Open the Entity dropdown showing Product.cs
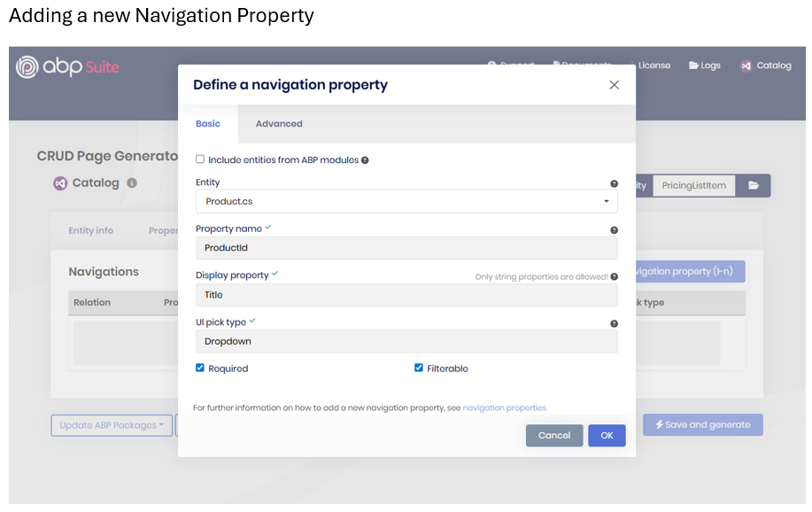 [406, 201]
